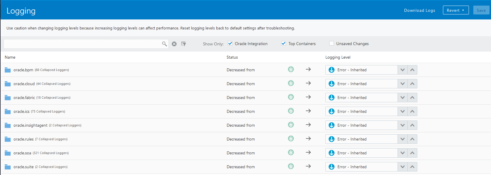Viewport: 491px width, 175px height.
Task: Open logging level dropdown for oracle.cloud
Action: point(362,84)
